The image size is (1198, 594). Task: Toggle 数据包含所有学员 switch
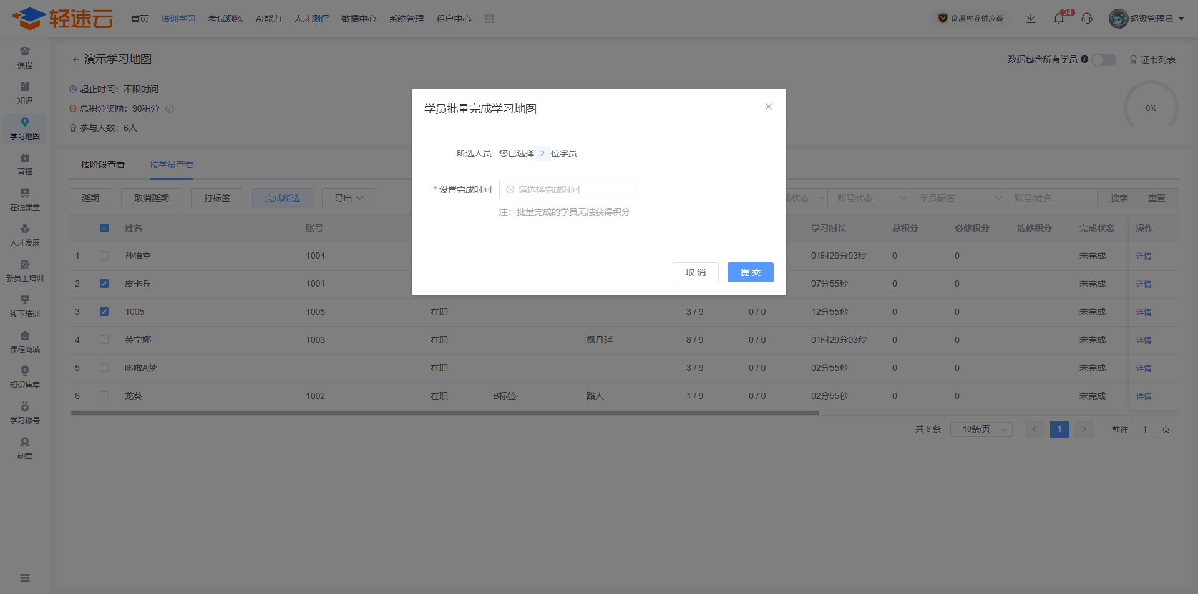1103,60
